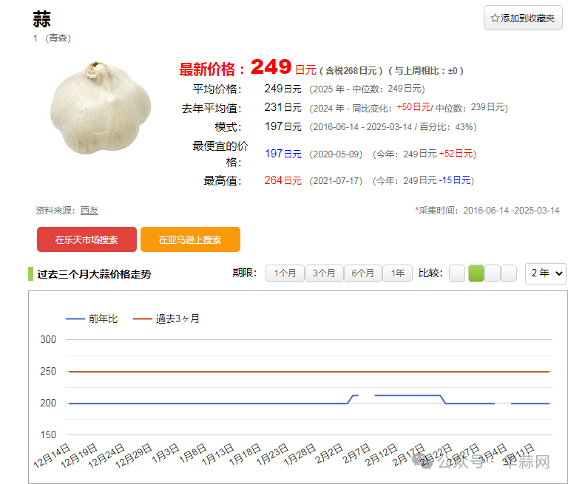Toggle the third 比较 comparison box
The image size is (568, 484).
coord(493,273)
